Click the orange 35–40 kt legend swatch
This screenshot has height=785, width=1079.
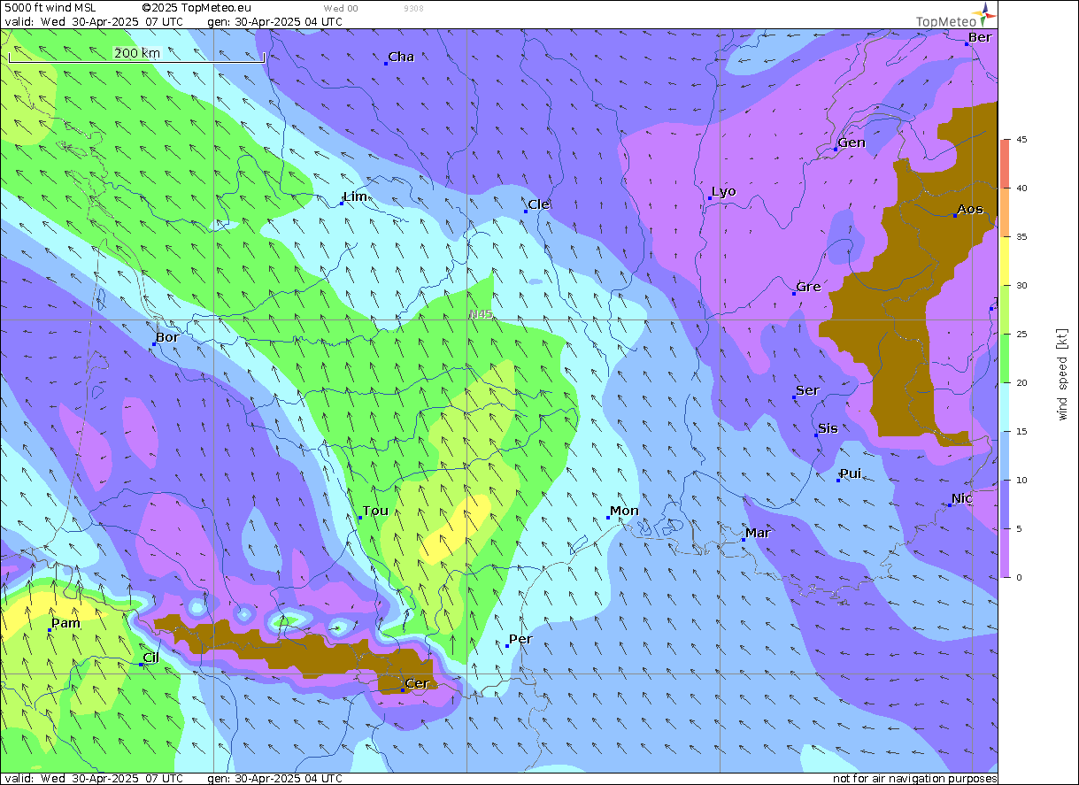[x=1005, y=212]
